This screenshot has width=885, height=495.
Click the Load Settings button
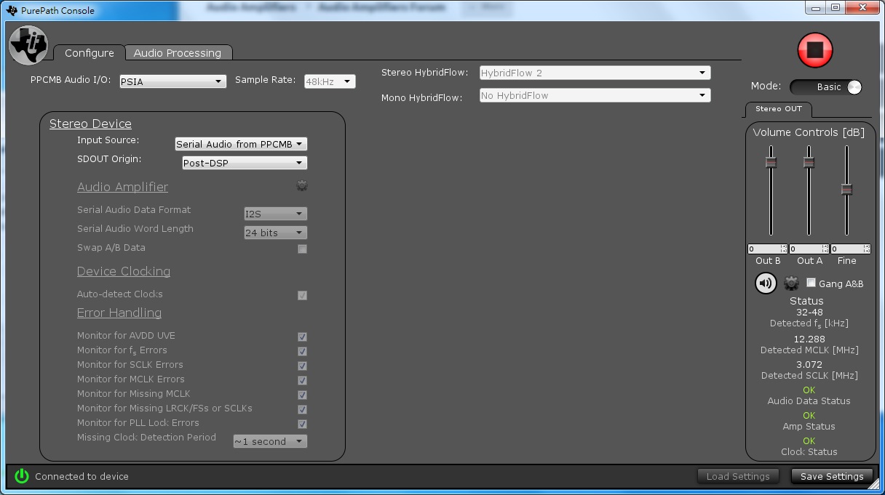[x=738, y=476]
